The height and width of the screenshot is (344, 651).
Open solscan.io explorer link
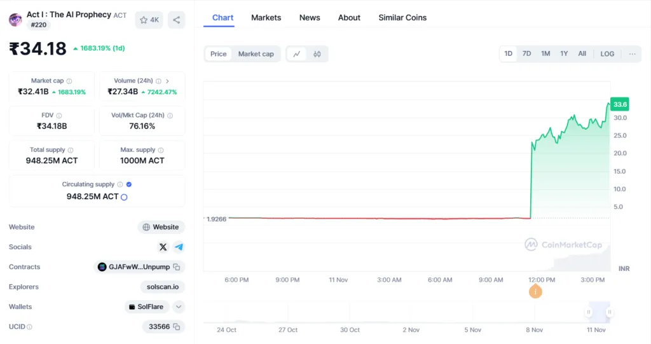(x=163, y=287)
